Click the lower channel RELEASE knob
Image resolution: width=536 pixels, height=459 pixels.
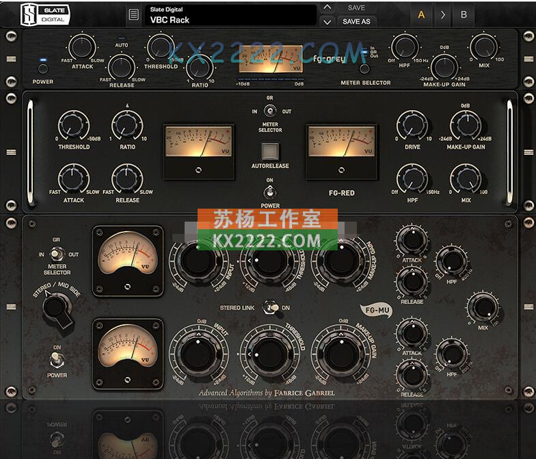[412, 375]
